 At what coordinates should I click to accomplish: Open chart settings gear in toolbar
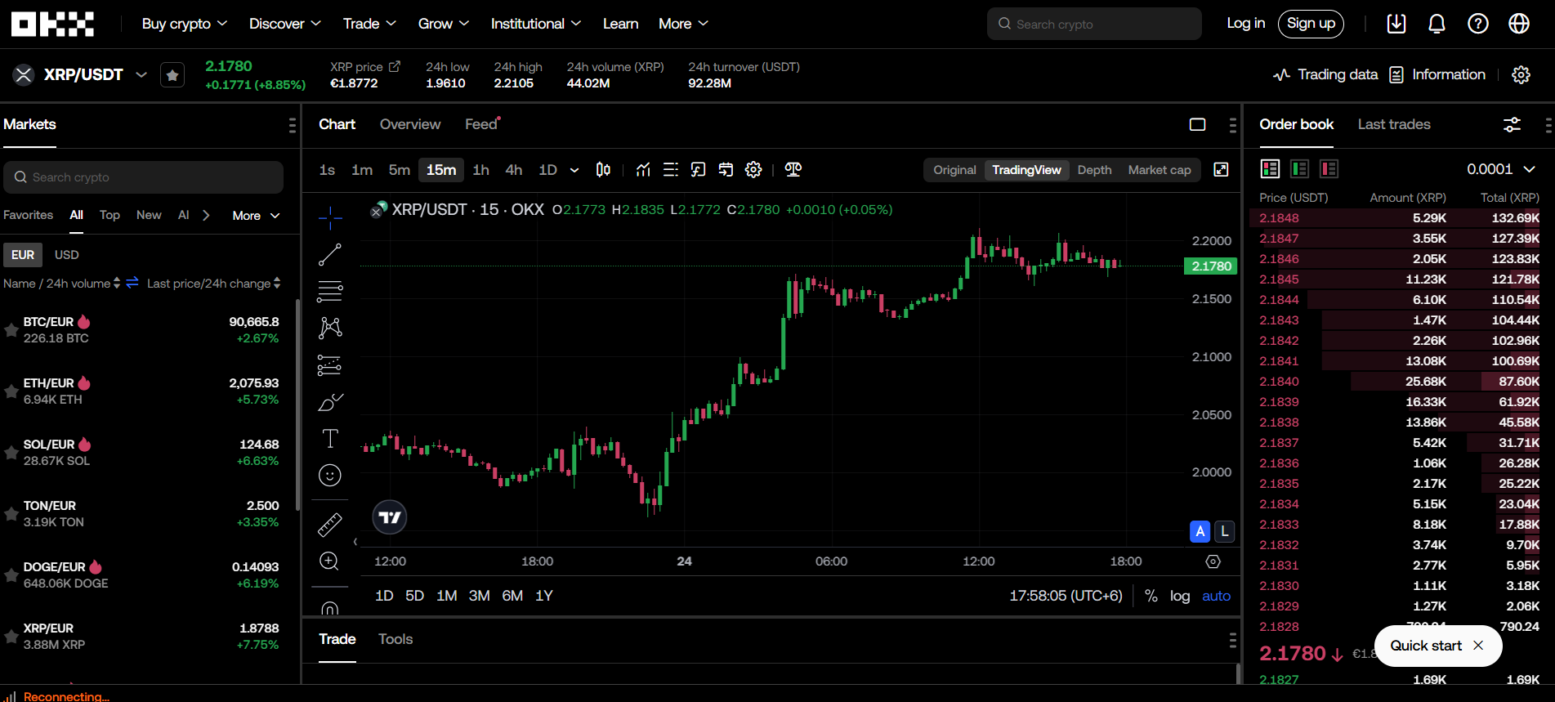tap(753, 169)
